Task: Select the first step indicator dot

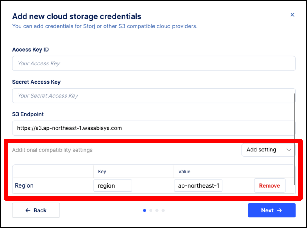Action: (x=144, y=210)
